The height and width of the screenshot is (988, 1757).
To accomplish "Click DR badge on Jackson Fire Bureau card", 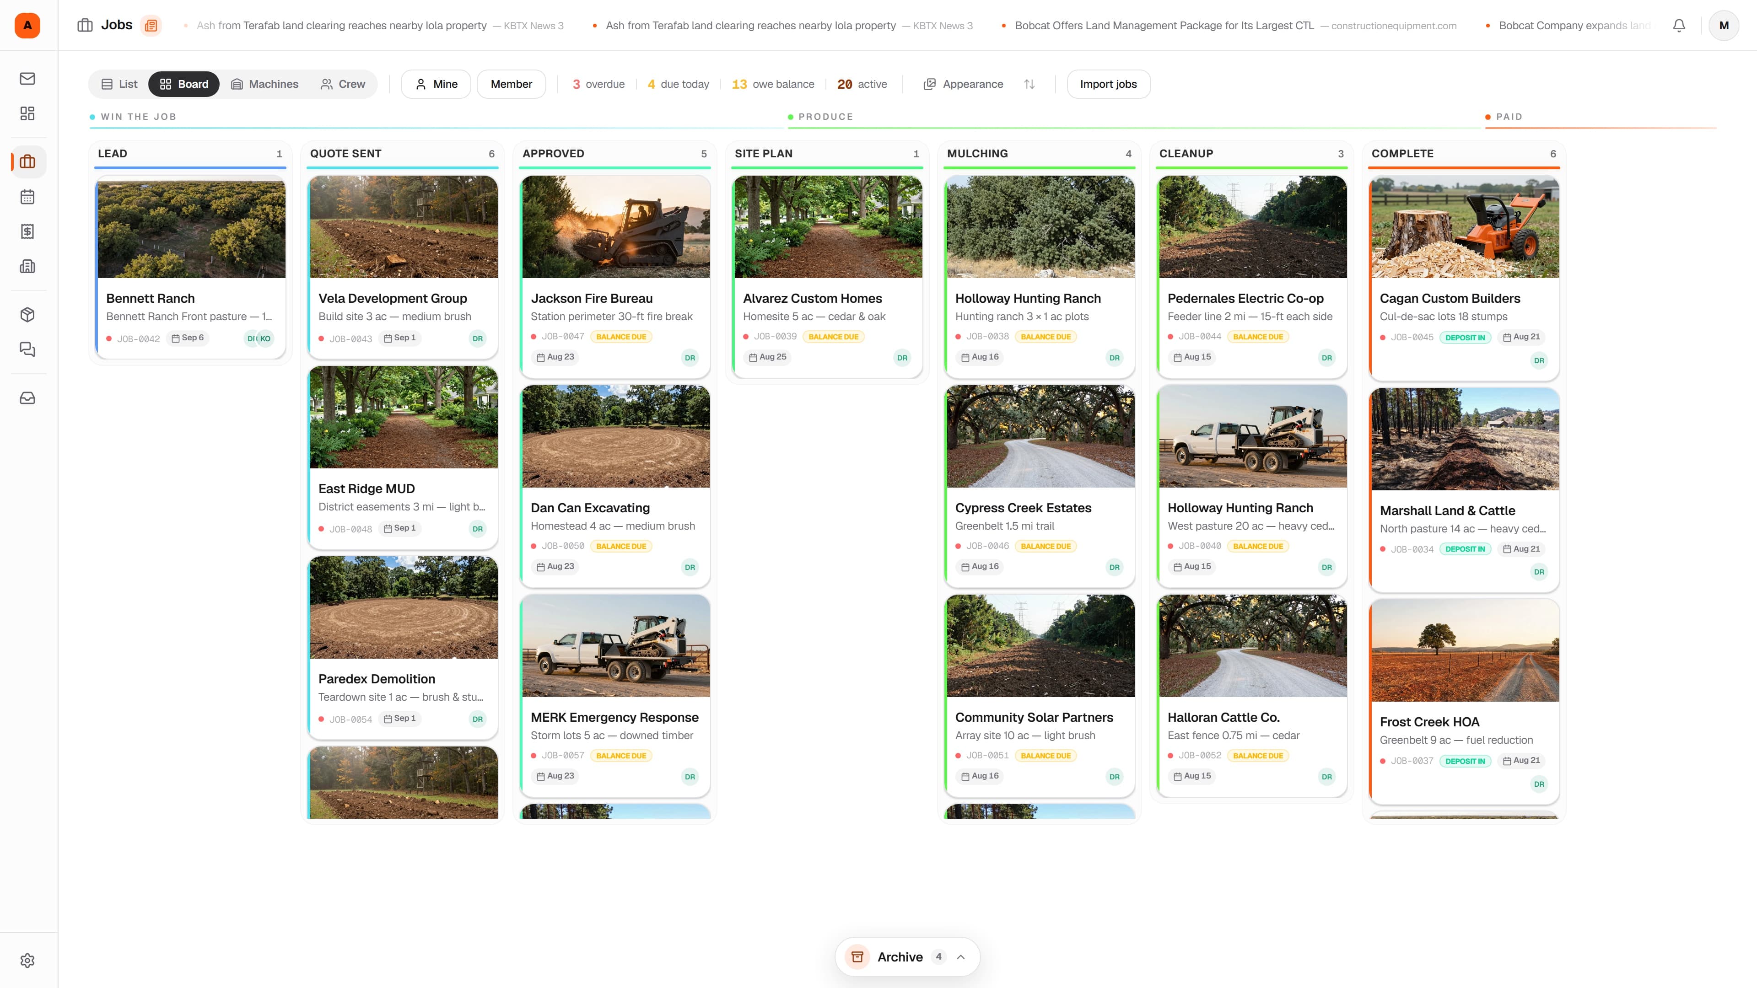I will coord(690,357).
